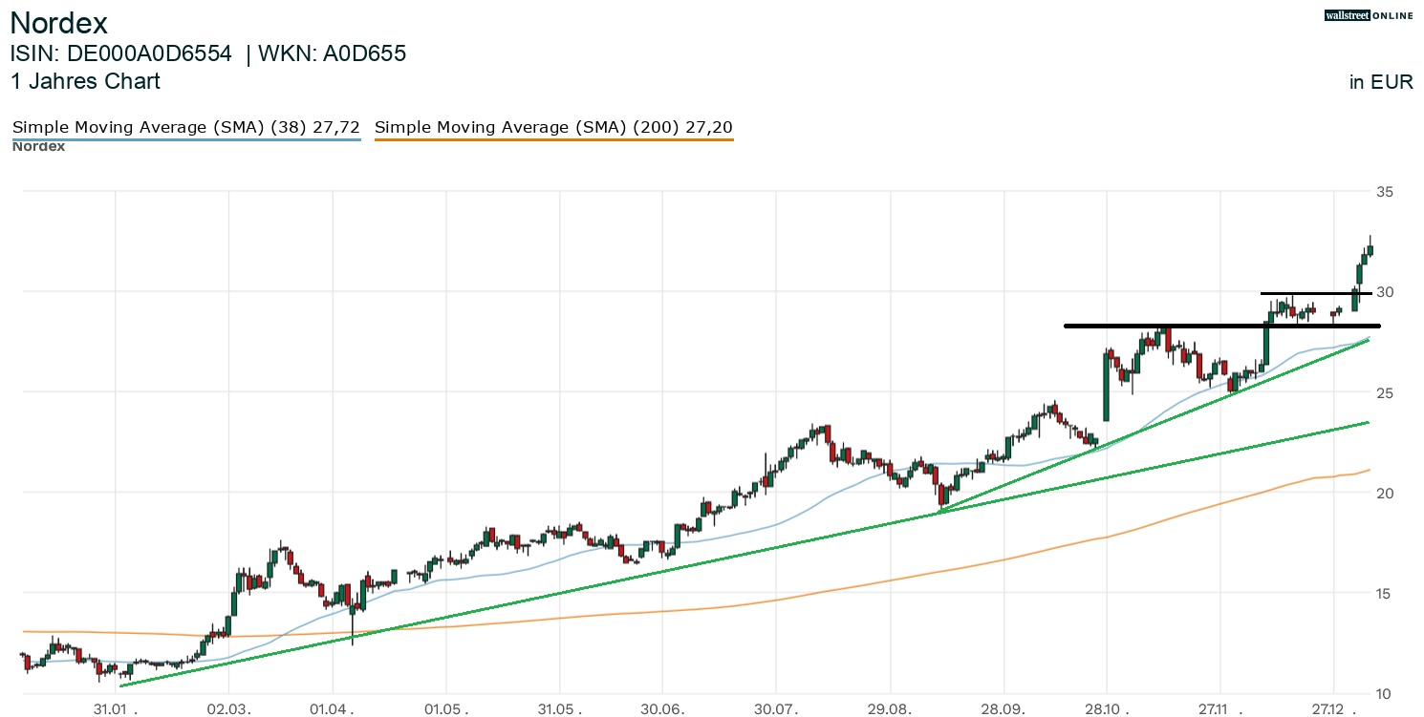This screenshot has height=717, width=1424.
Task: Click the 35 price axis label
Action: click(1385, 192)
